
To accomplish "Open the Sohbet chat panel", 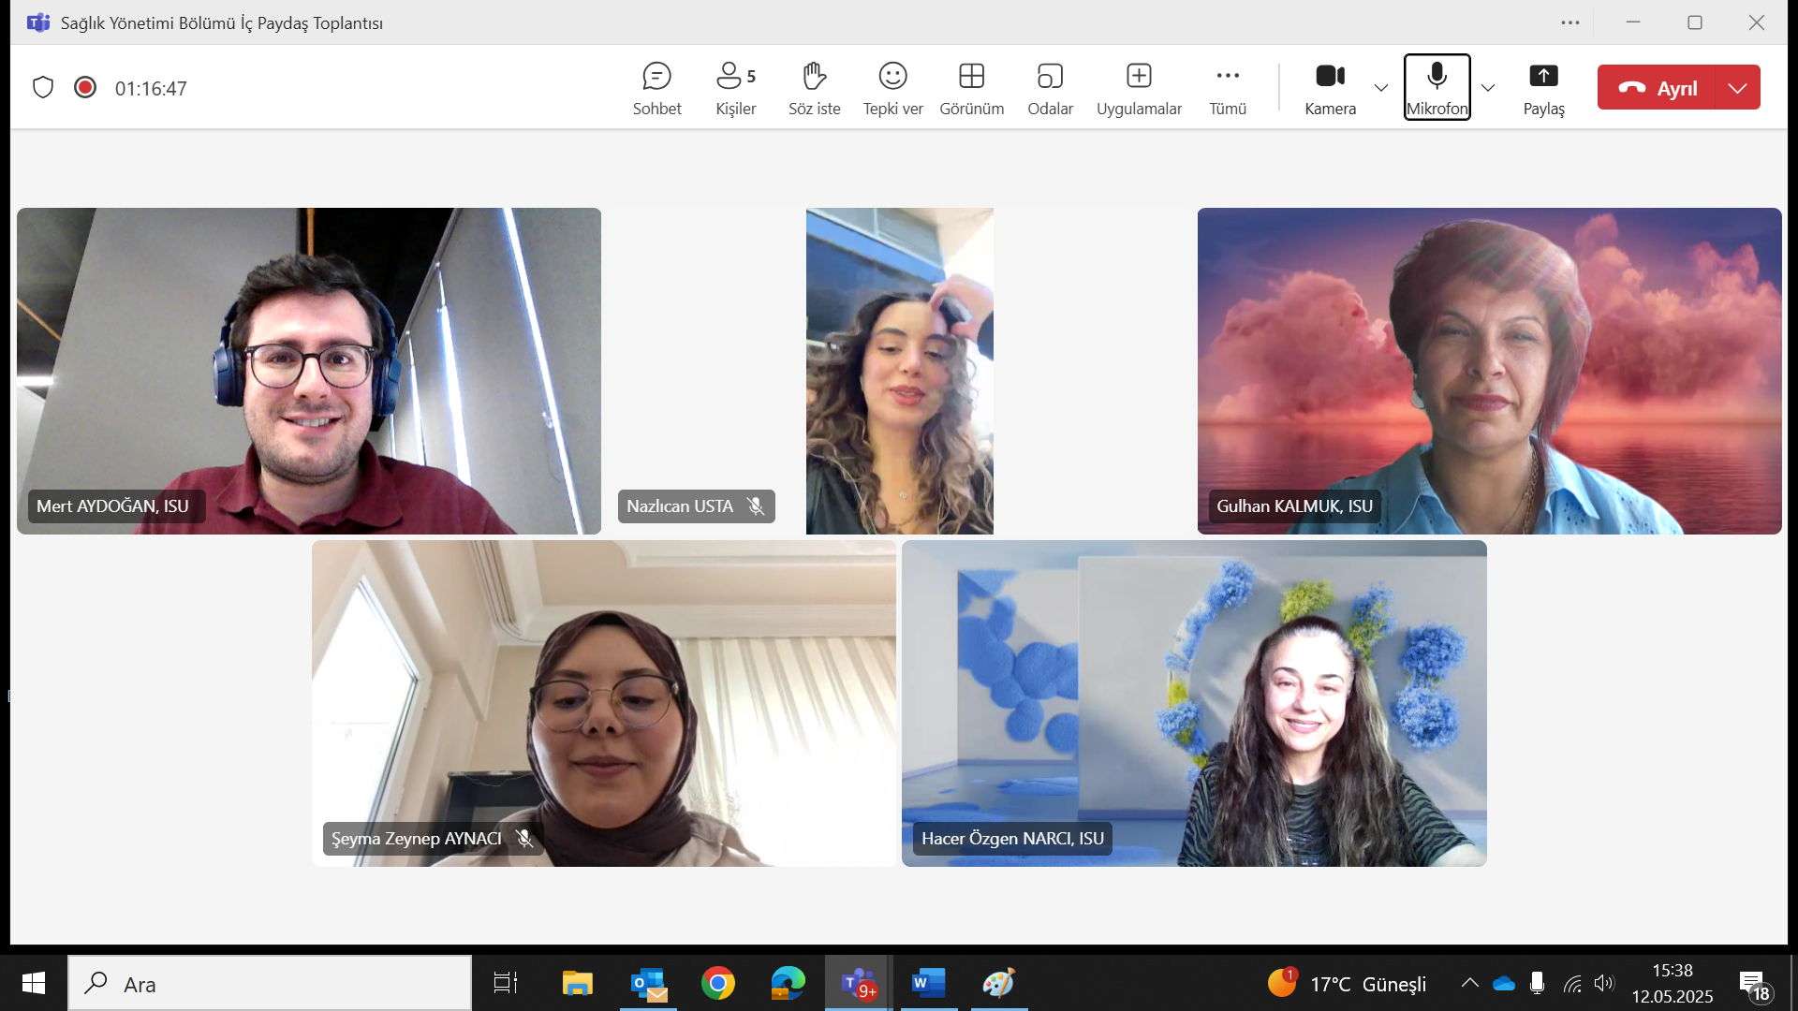I will point(656,88).
